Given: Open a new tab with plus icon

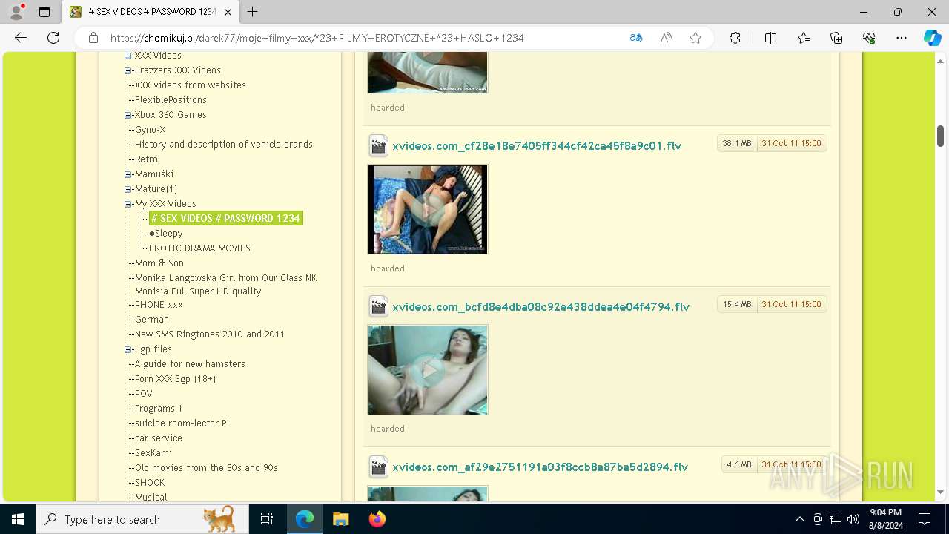Looking at the screenshot, I should (x=253, y=12).
